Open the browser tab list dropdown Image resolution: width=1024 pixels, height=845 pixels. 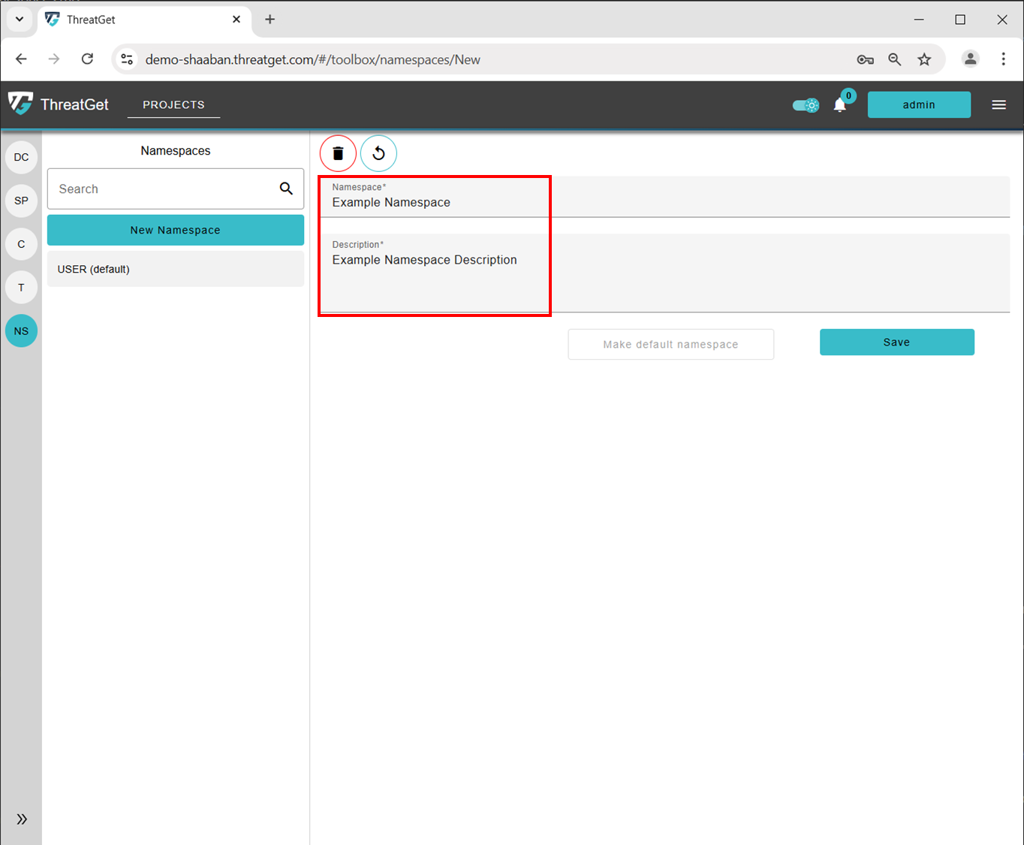(20, 20)
